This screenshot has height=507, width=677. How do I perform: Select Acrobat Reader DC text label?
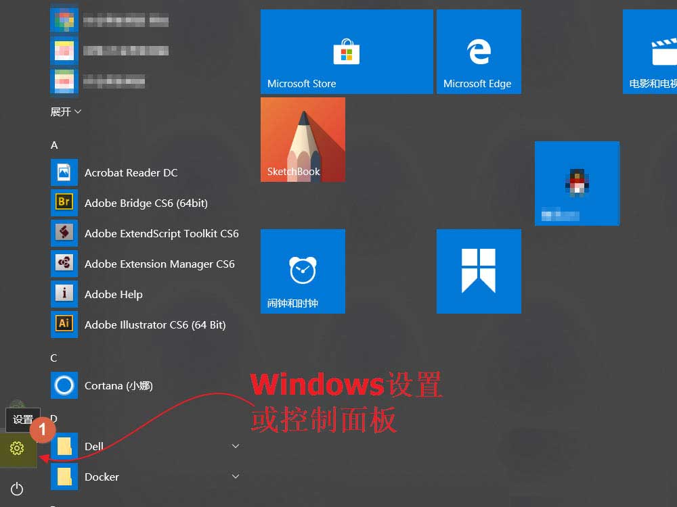click(131, 172)
